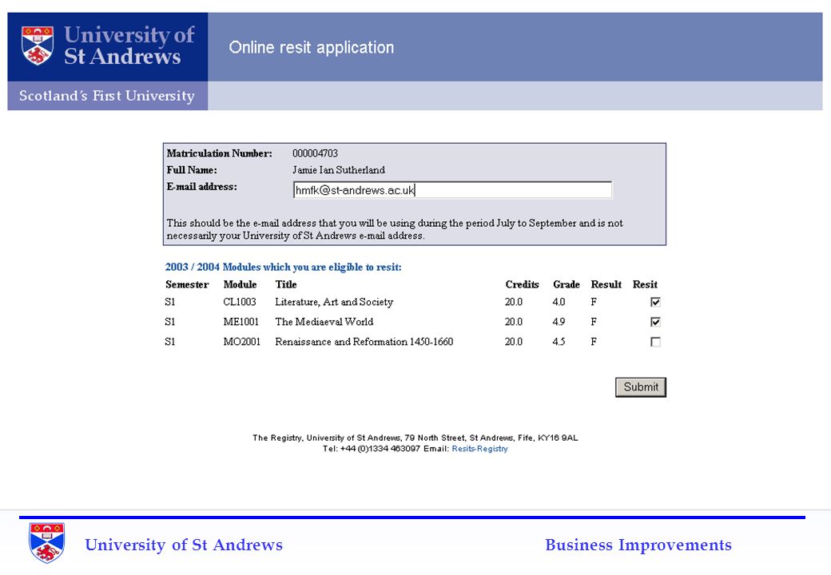This screenshot has width=831, height=575.
Task: Click the Registry telephone number text
Action: (x=371, y=449)
